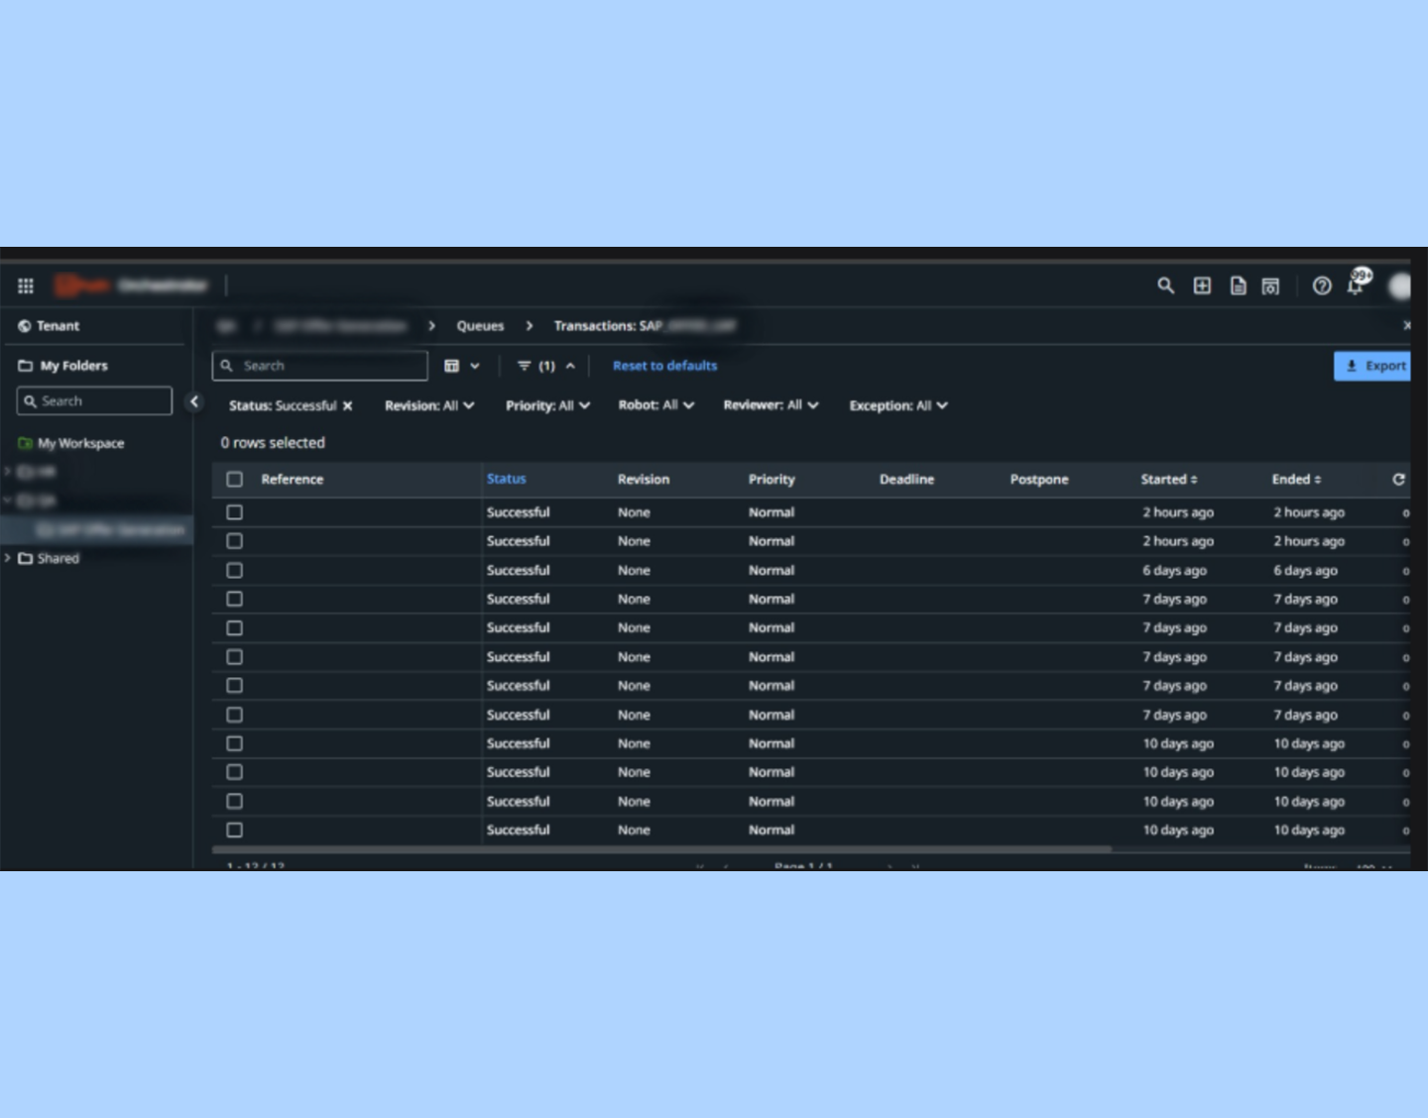1428x1118 pixels.
Task: Select the last row's checkbox
Action: [x=235, y=831]
